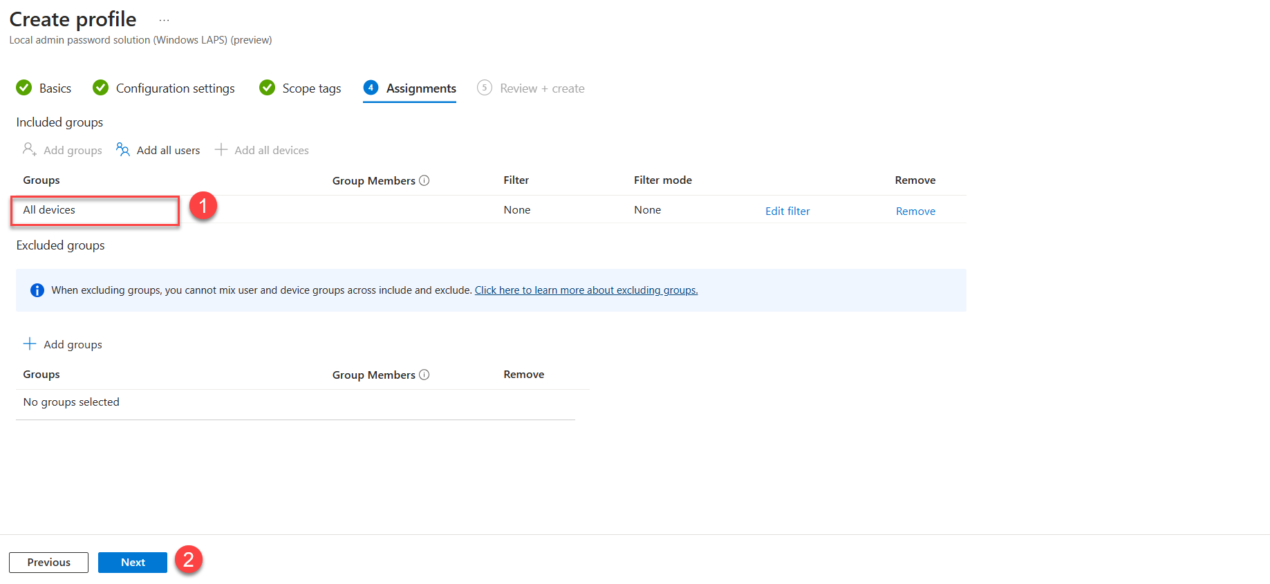1270x584 pixels.
Task: Open the Configuration settings tab
Action: tap(176, 88)
